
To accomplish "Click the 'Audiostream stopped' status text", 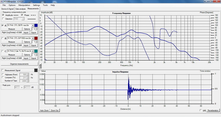I will coord(10,115).
